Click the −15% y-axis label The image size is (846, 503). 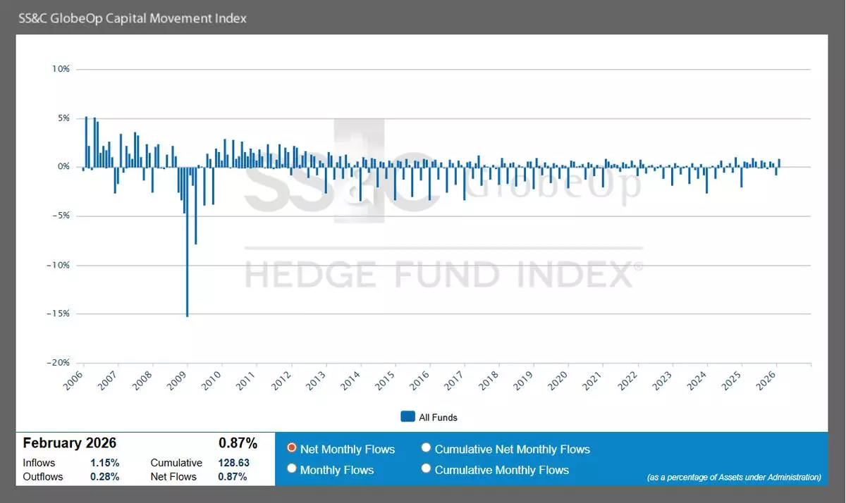pyautogui.click(x=58, y=313)
